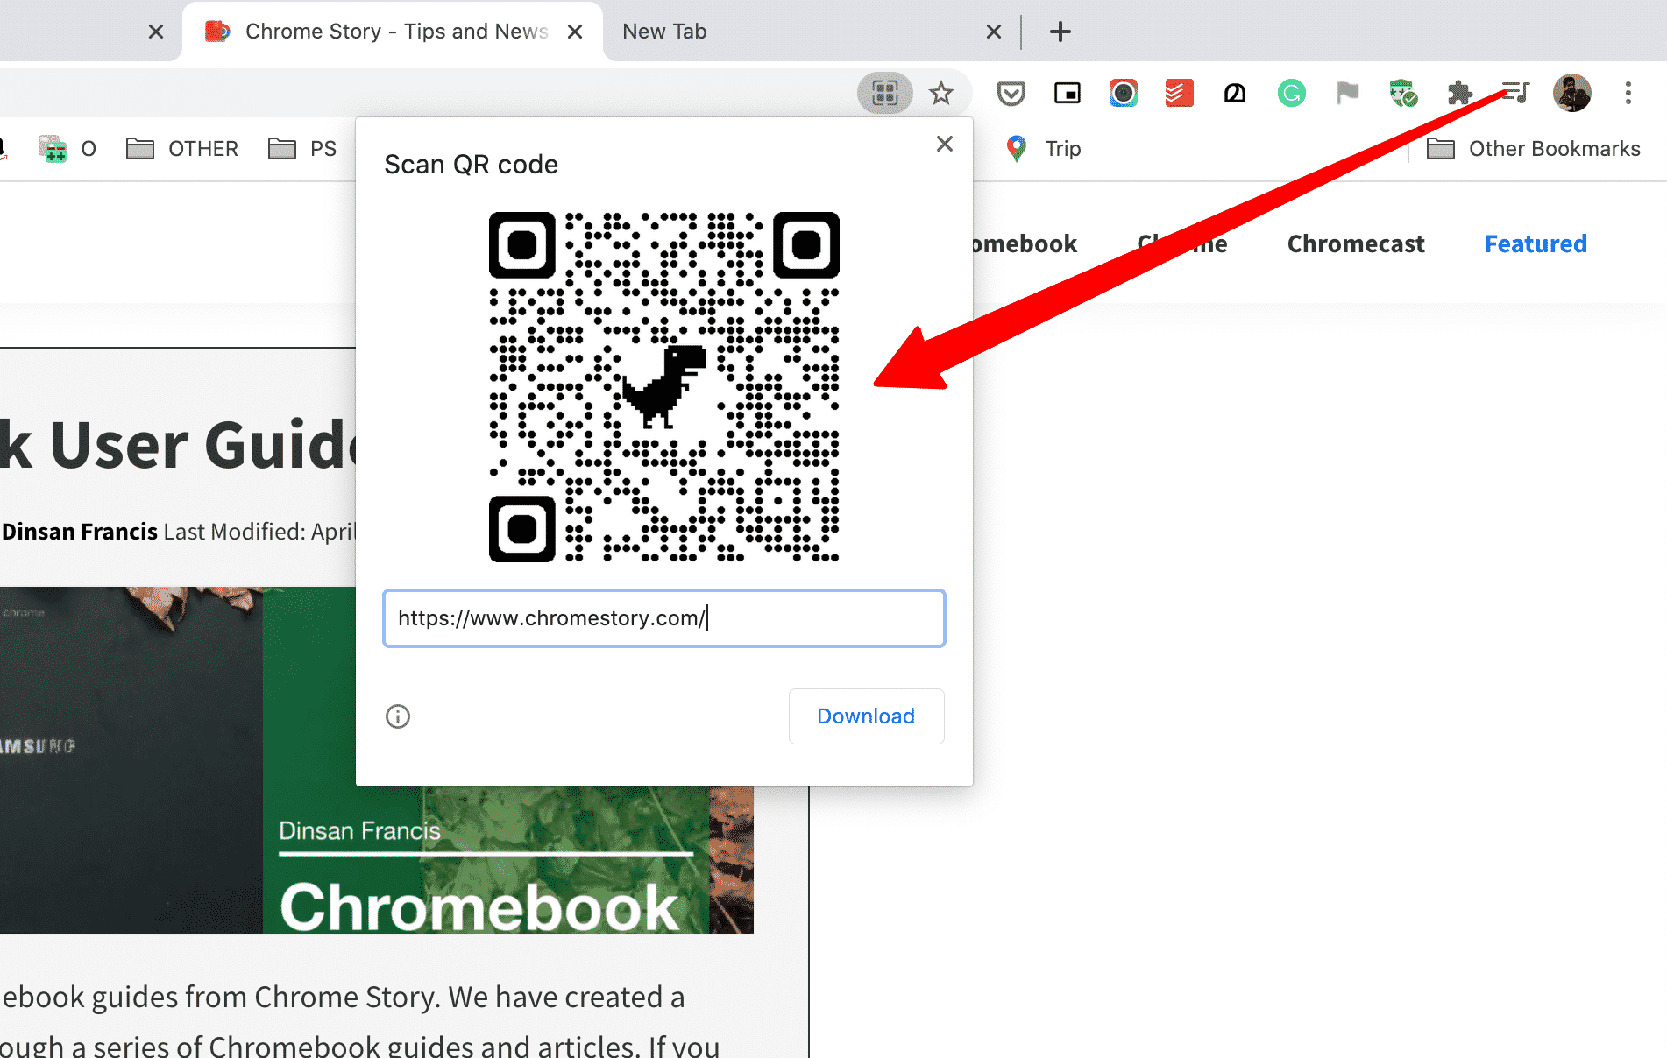Open the Grammarly extension icon
The width and height of the screenshot is (1667, 1058).
[x=1290, y=93]
